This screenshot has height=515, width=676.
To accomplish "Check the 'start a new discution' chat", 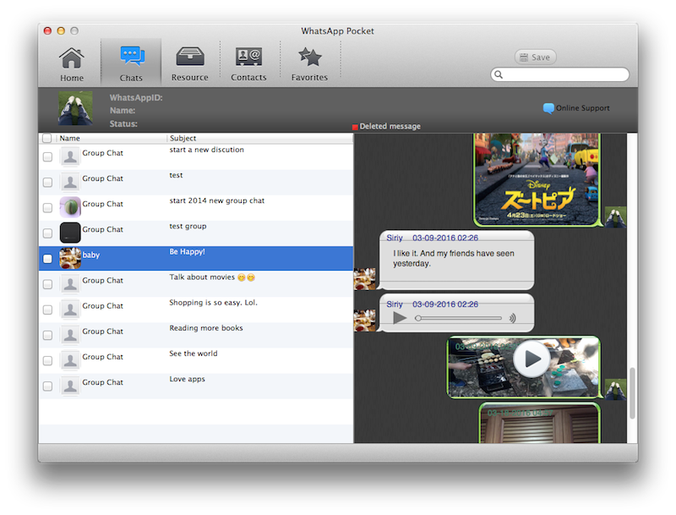I will point(47,156).
